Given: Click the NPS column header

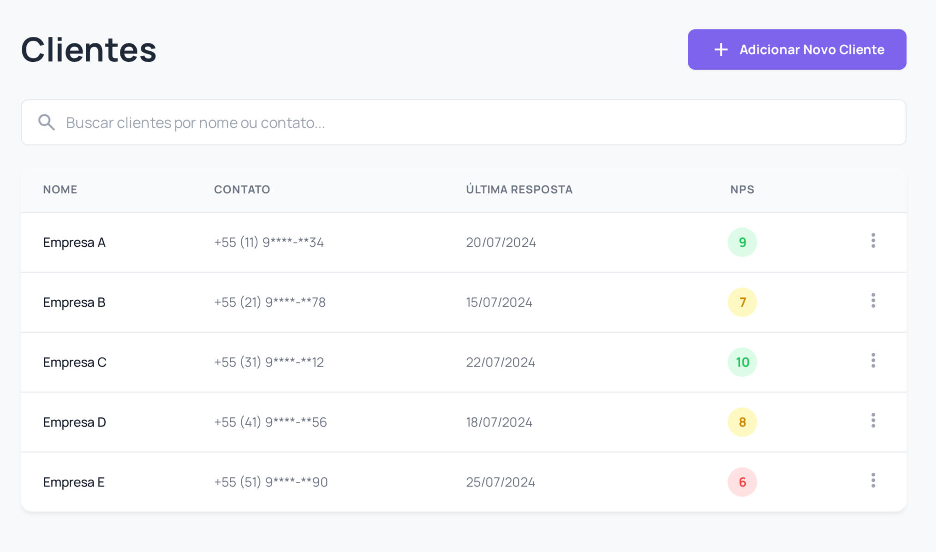Looking at the screenshot, I should [742, 190].
